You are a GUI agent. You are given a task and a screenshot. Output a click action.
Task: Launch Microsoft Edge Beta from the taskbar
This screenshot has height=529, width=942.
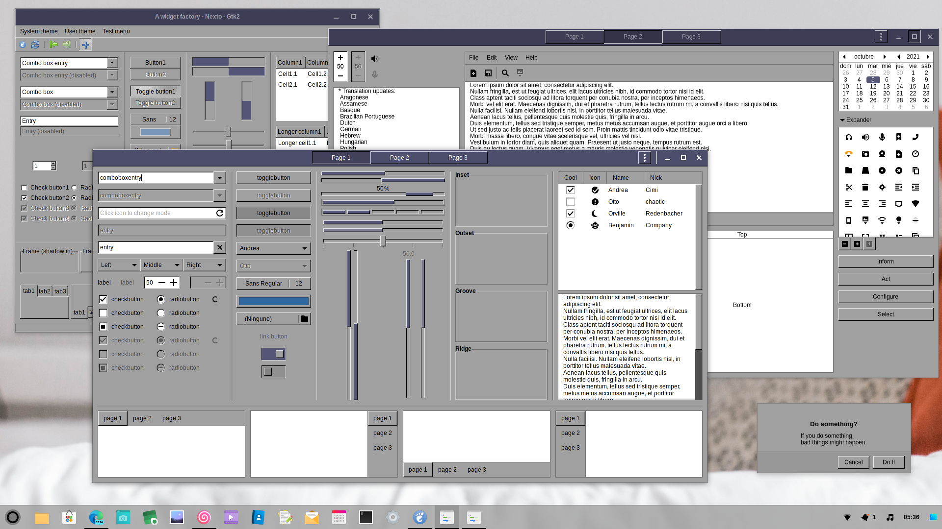point(96,517)
